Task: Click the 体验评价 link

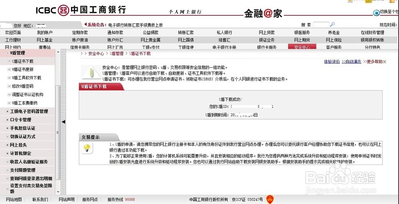Action: point(332,62)
